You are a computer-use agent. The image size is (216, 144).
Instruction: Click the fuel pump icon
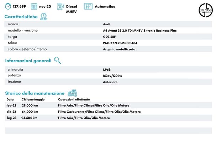point(60,6)
